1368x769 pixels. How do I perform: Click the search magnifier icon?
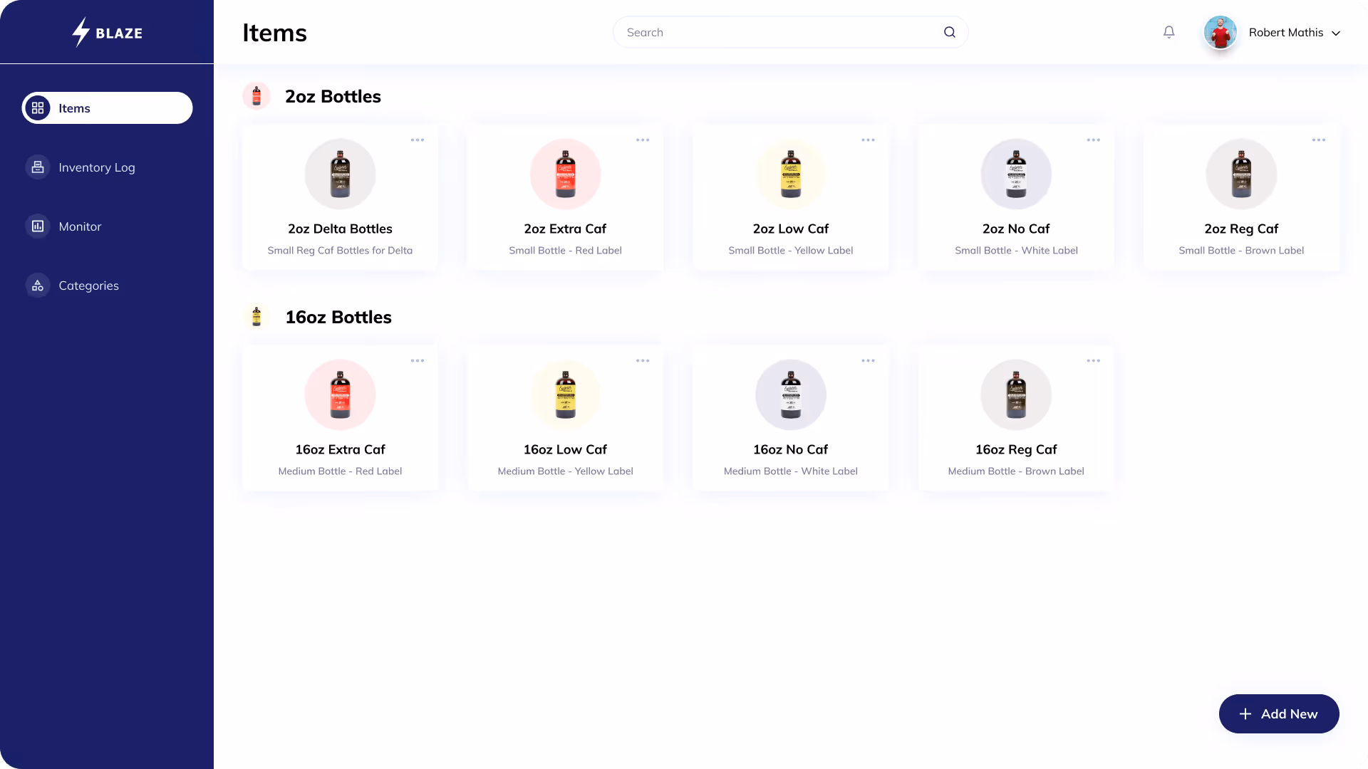click(x=949, y=31)
